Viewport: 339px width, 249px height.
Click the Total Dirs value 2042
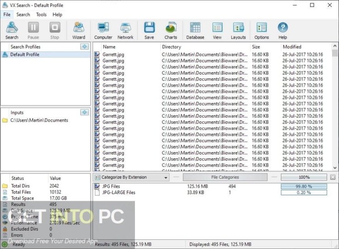[54, 186]
